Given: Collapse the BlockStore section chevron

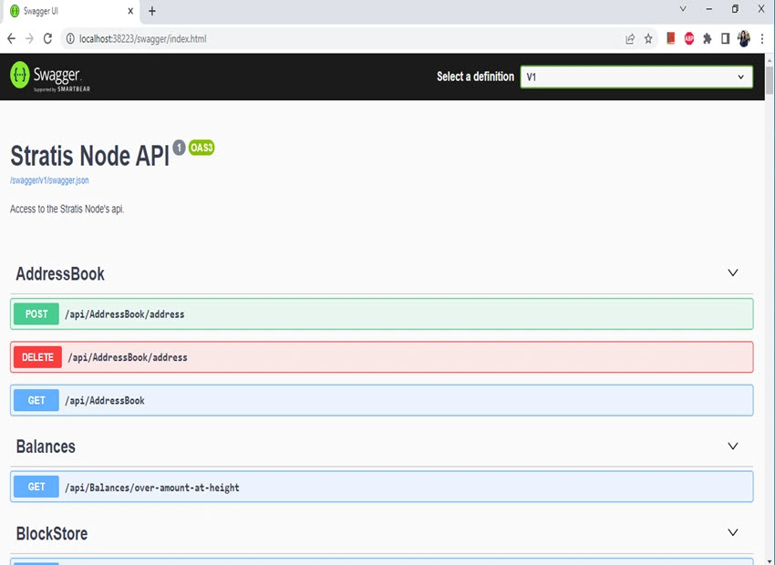Looking at the screenshot, I should [x=732, y=532].
